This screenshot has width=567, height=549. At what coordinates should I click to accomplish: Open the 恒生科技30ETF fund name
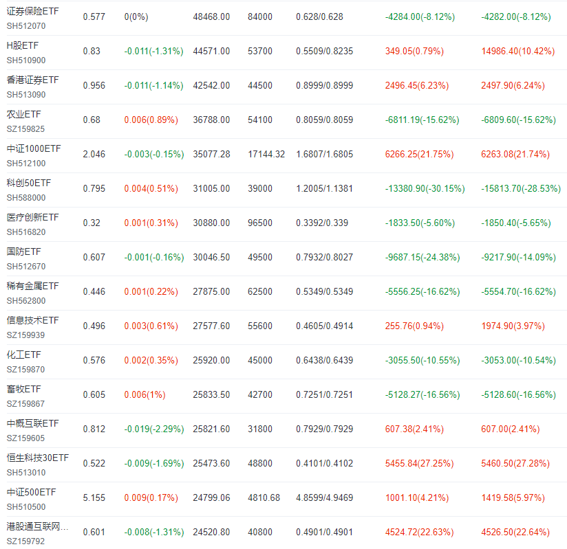point(38,458)
